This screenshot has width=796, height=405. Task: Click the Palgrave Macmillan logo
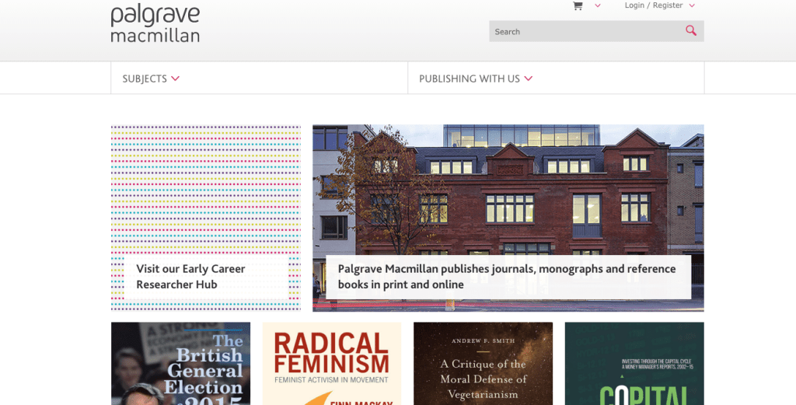pos(155,23)
